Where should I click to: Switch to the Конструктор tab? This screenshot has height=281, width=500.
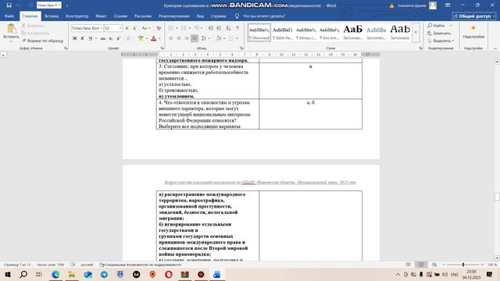[x=77, y=16]
